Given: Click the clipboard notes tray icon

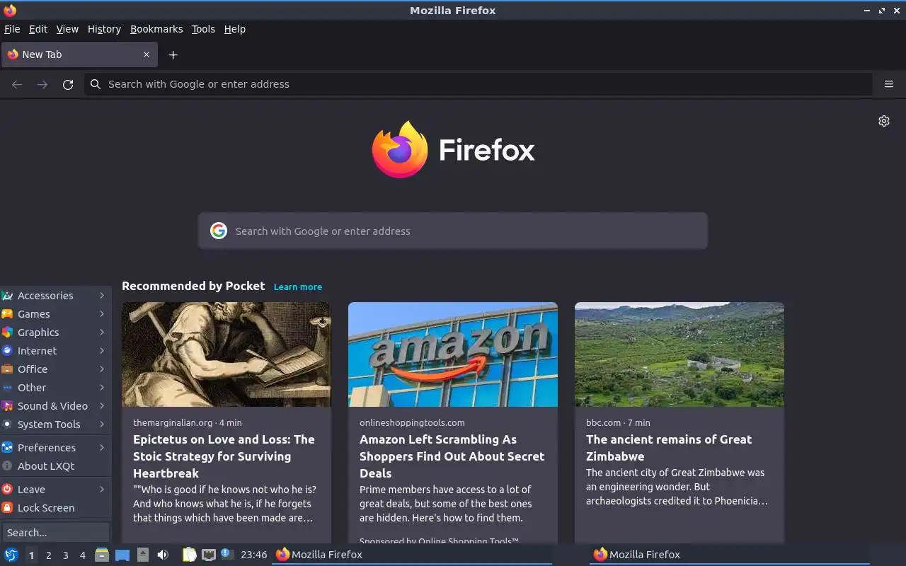Looking at the screenshot, I should coord(190,555).
